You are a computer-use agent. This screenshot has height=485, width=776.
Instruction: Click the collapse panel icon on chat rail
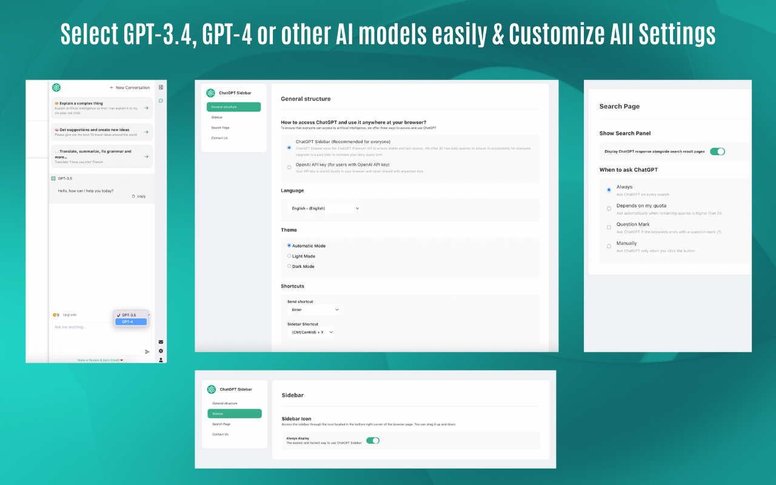point(161,87)
